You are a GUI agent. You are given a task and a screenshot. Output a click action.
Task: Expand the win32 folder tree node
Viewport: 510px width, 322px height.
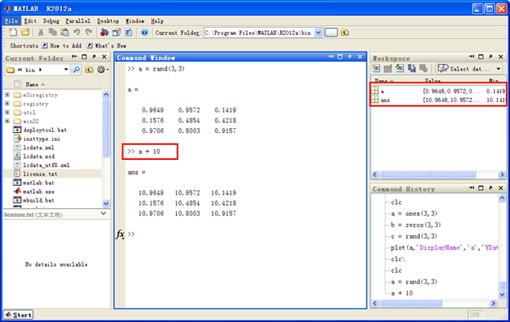click(x=7, y=121)
